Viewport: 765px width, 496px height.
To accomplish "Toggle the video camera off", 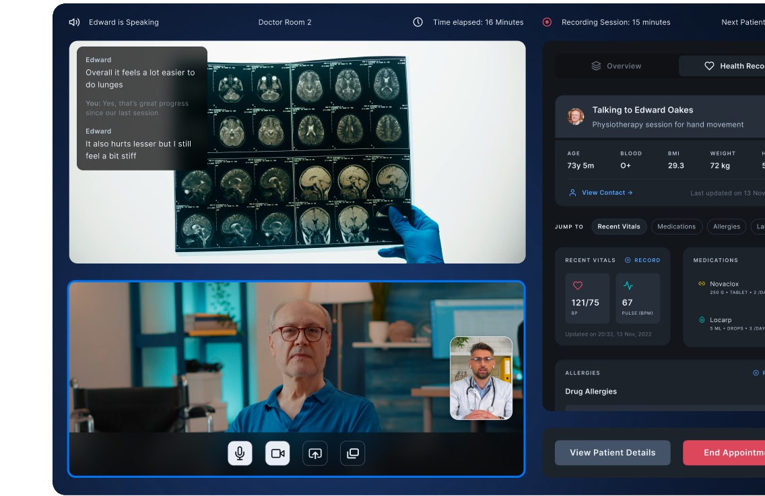I will pos(277,454).
